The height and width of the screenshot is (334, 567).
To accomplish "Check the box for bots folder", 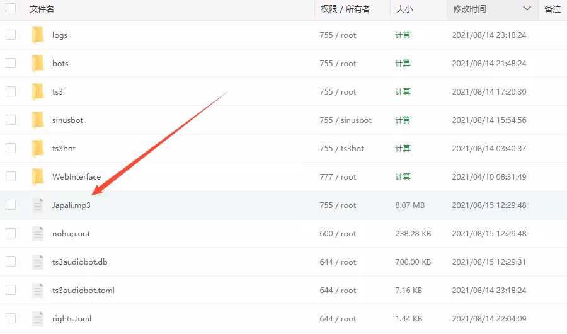I will pyautogui.click(x=11, y=63).
